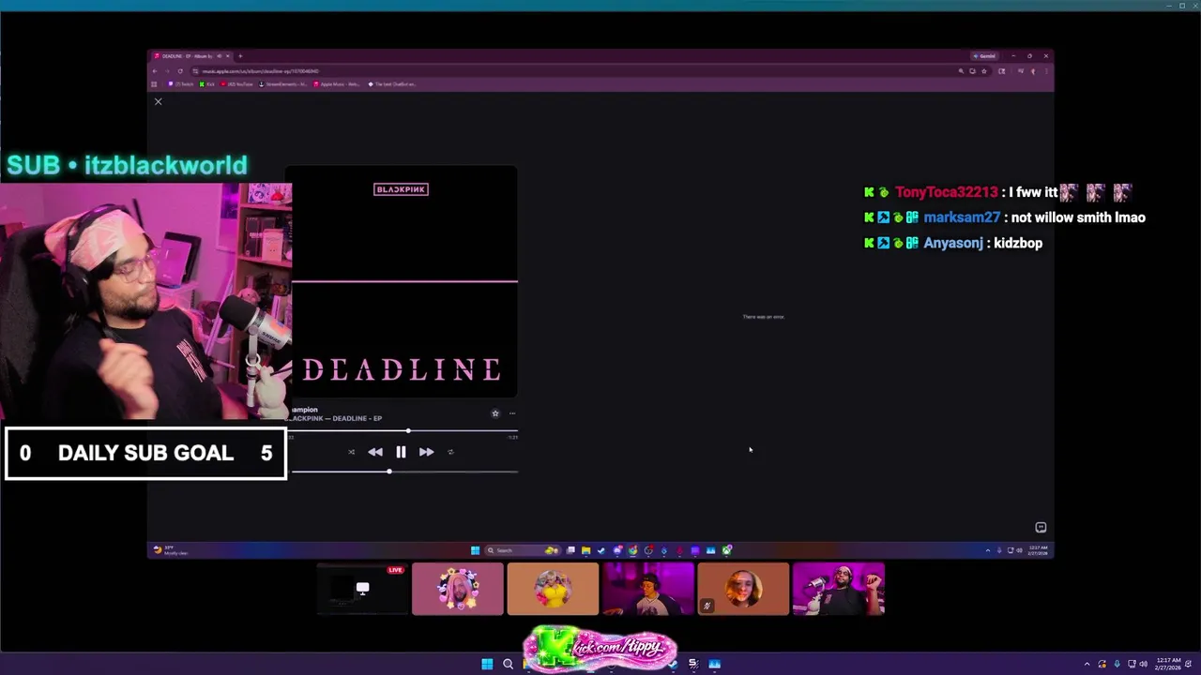Select the yellow-outfit avatar participant tile

(553, 589)
